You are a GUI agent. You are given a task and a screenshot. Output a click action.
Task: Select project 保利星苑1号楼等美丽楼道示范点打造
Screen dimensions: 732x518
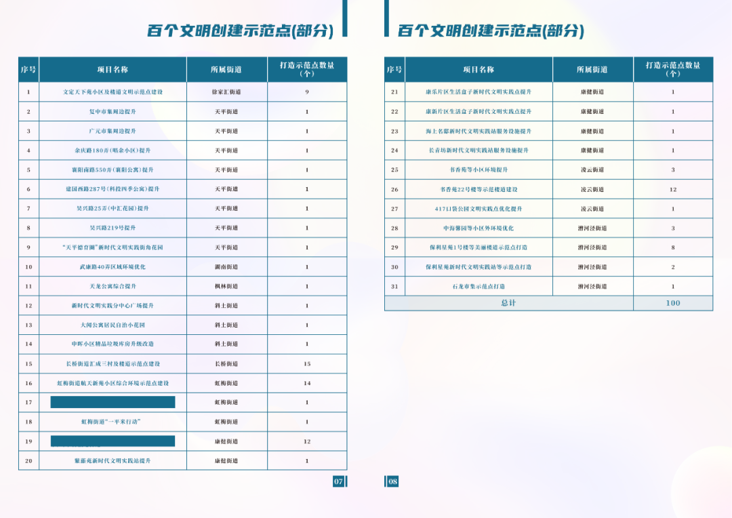pyautogui.click(x=479, y=247)
